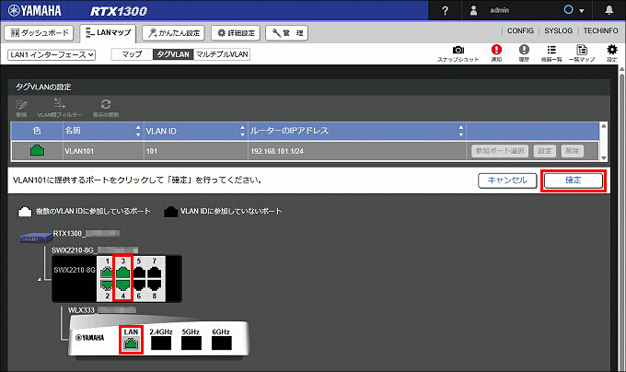The width and height of the screenshot is (626, 372).
Task: Switch to the マルチプルVLAN view
Action: (x=222, y=54)
